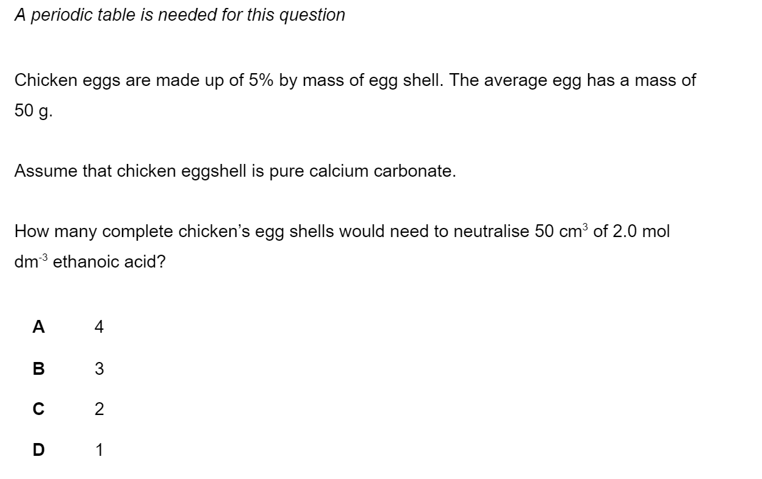Click the '50 cm³' volume value
The image size is (762, 479).
coord(562,231)
